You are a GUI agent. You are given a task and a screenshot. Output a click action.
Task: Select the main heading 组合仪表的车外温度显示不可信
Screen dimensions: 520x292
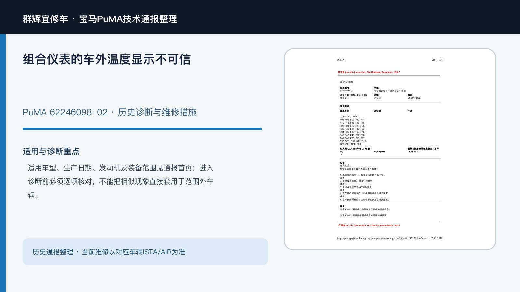point(107,59)
